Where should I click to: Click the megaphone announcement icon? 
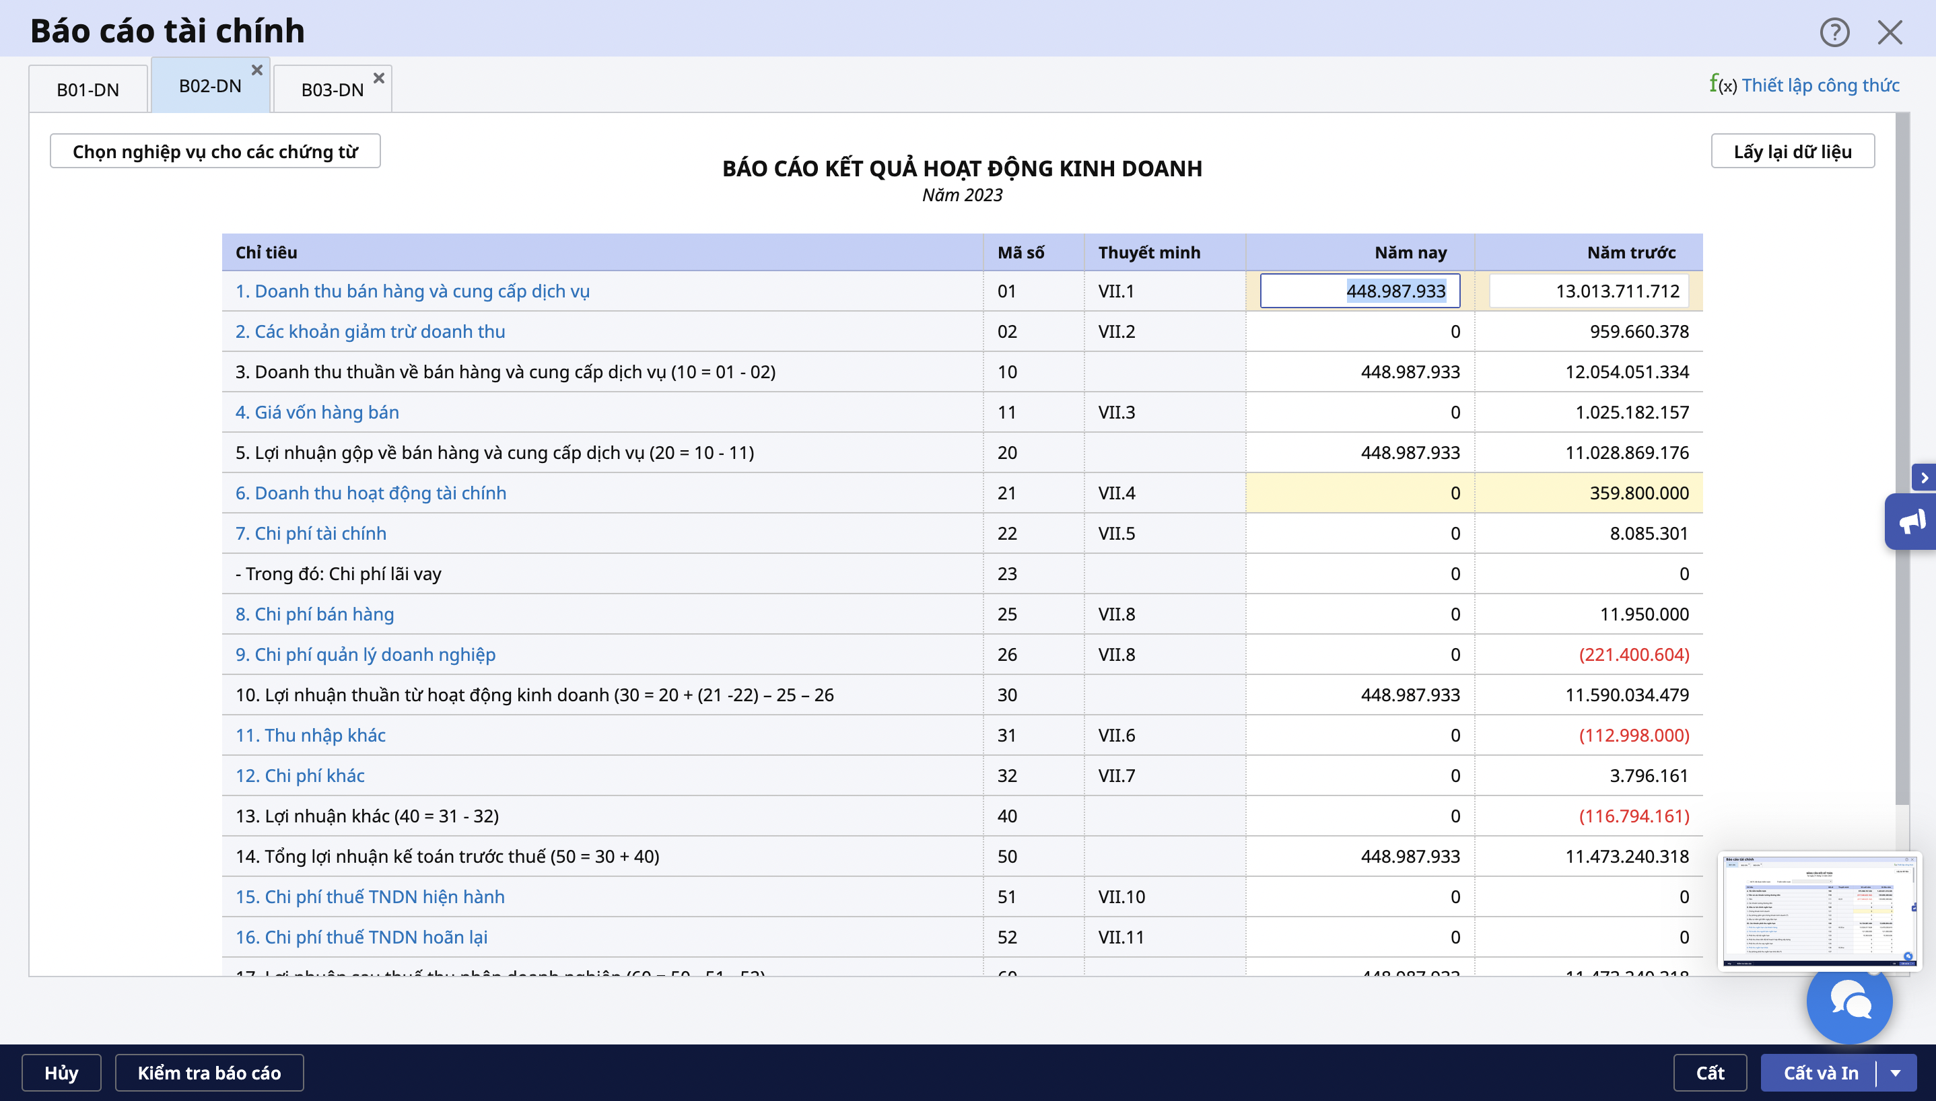pos(1911,521)
